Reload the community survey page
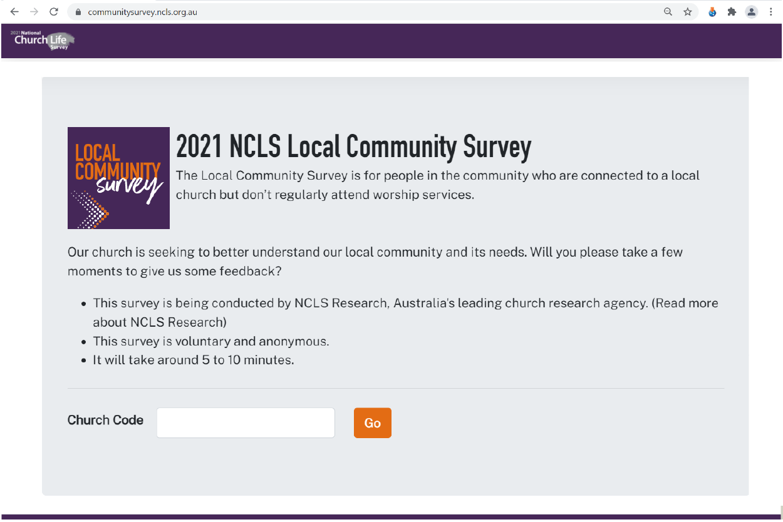783x522 pixels. [x=54, y=11]
